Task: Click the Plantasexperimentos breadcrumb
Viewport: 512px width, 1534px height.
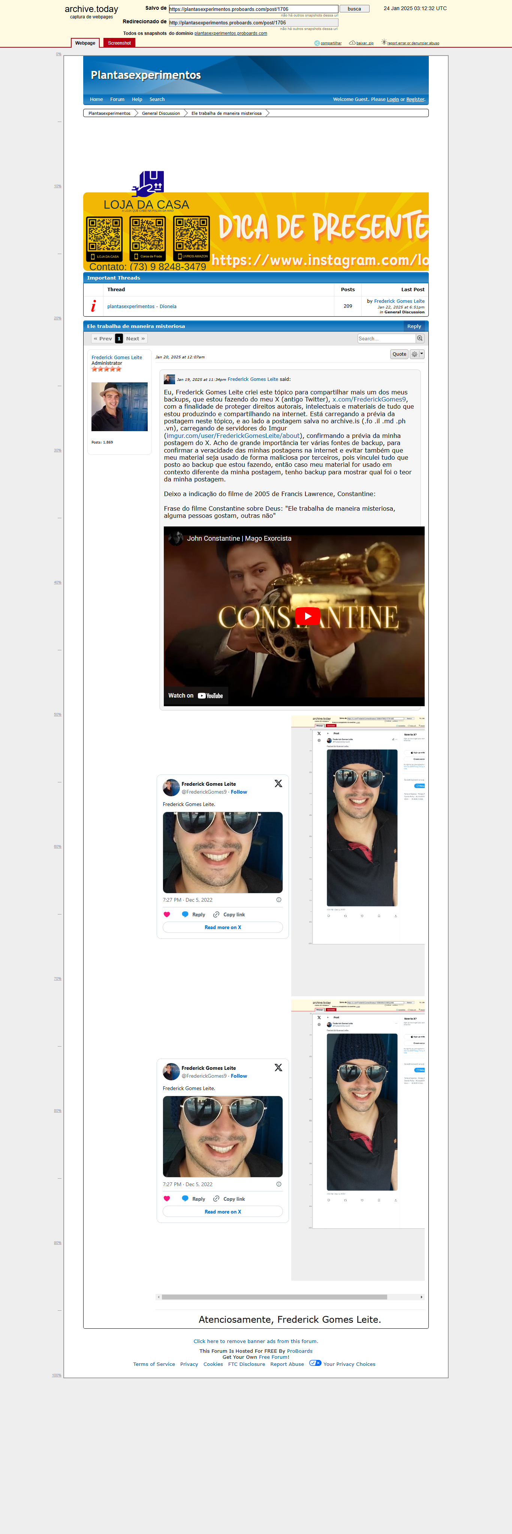Action: [109, 113]
